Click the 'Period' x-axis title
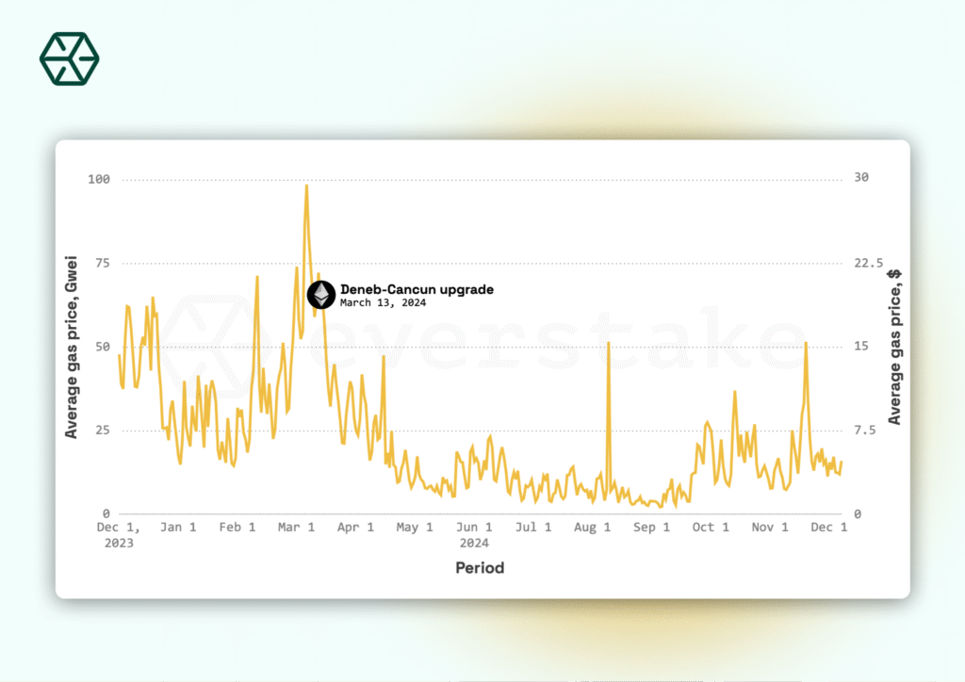This screenshot has width=965, height=682. [x=480, y=568]
